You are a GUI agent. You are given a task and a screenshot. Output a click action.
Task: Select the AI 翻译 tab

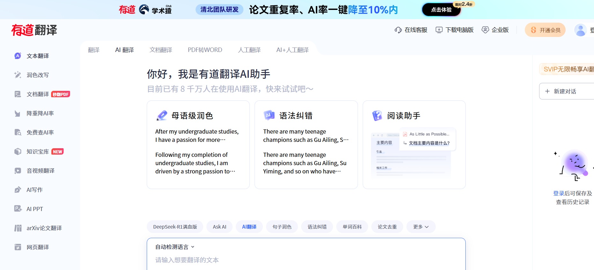[x=124, y=50]
